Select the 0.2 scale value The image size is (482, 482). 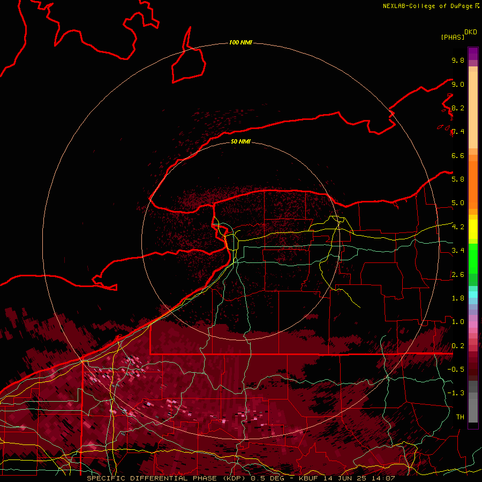[458, 346]
